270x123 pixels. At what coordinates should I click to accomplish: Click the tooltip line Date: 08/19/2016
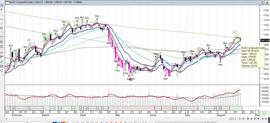250,51
